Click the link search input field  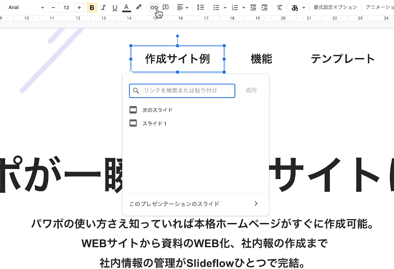(182, 91)
